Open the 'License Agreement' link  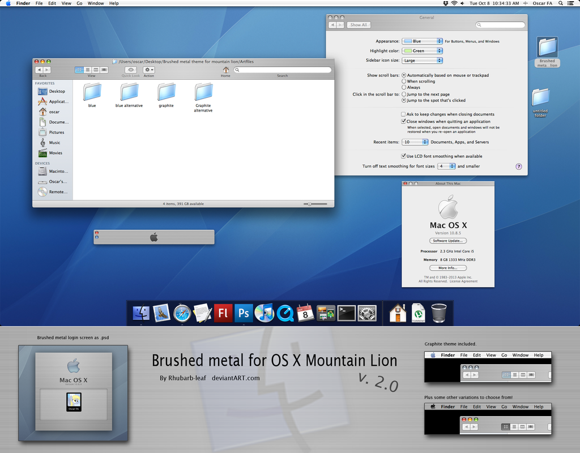click(463, 281)
